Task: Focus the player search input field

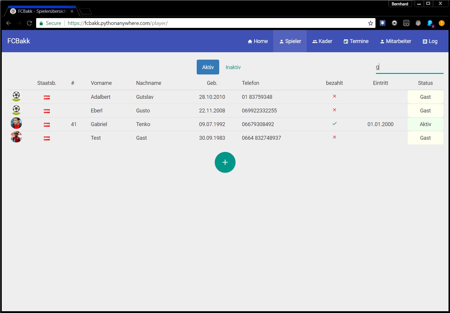Action: point(409,67)
